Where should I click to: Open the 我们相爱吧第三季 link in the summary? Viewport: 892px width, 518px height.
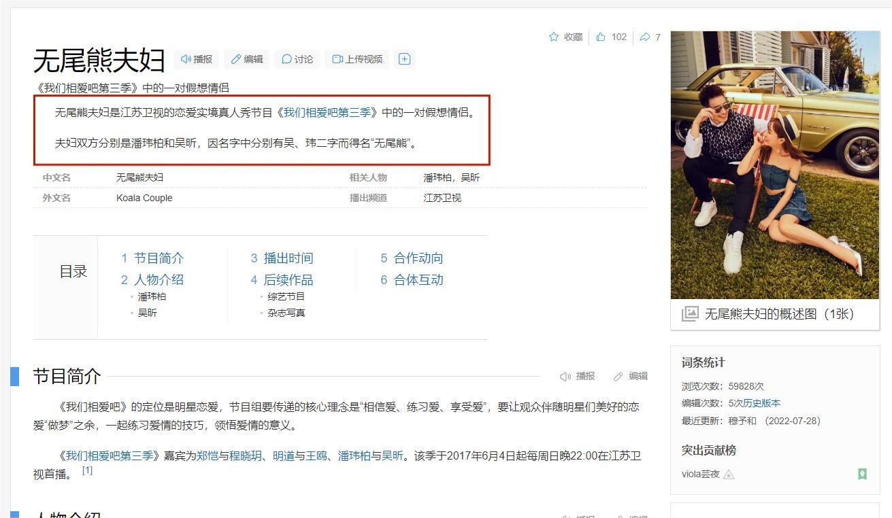(327, 113)
